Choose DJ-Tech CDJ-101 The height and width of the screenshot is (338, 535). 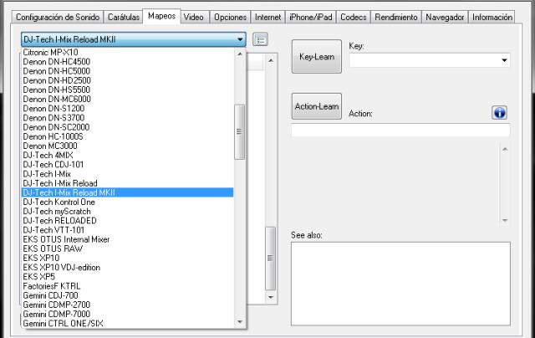click(128, 165)
